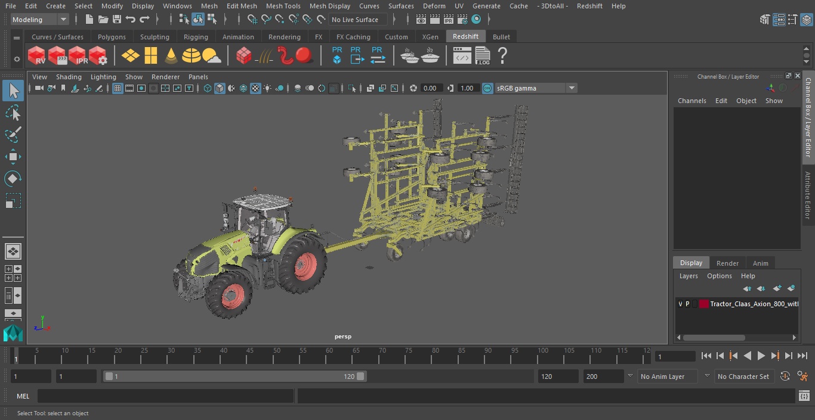Screen dimensions: 815x420
Task: Open the Redshift log file icon
Action: [x=482, y=56]
